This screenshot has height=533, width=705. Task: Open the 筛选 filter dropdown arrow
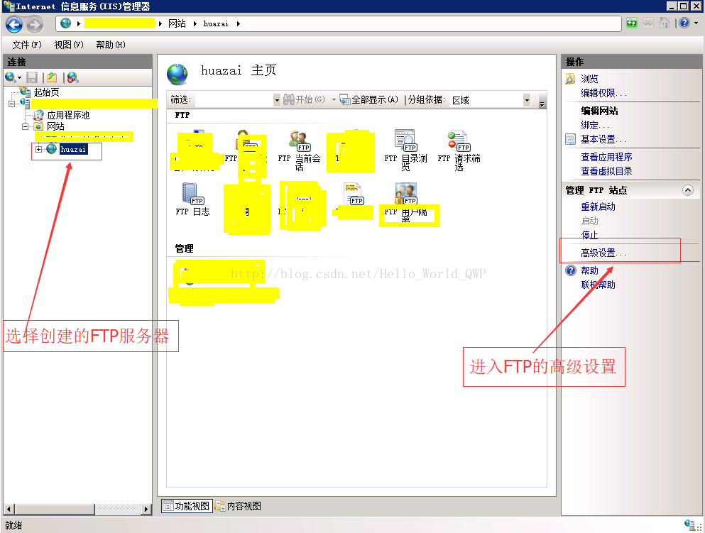(x=277, y=100)
